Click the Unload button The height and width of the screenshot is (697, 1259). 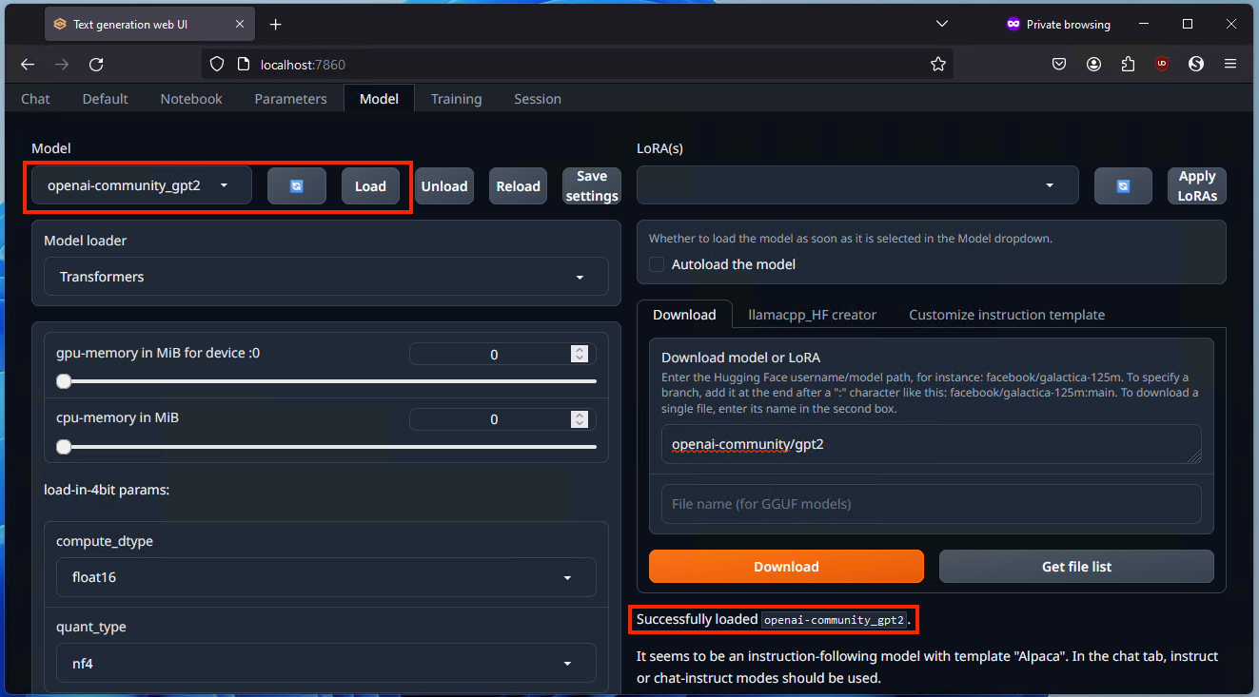(444, 186)
